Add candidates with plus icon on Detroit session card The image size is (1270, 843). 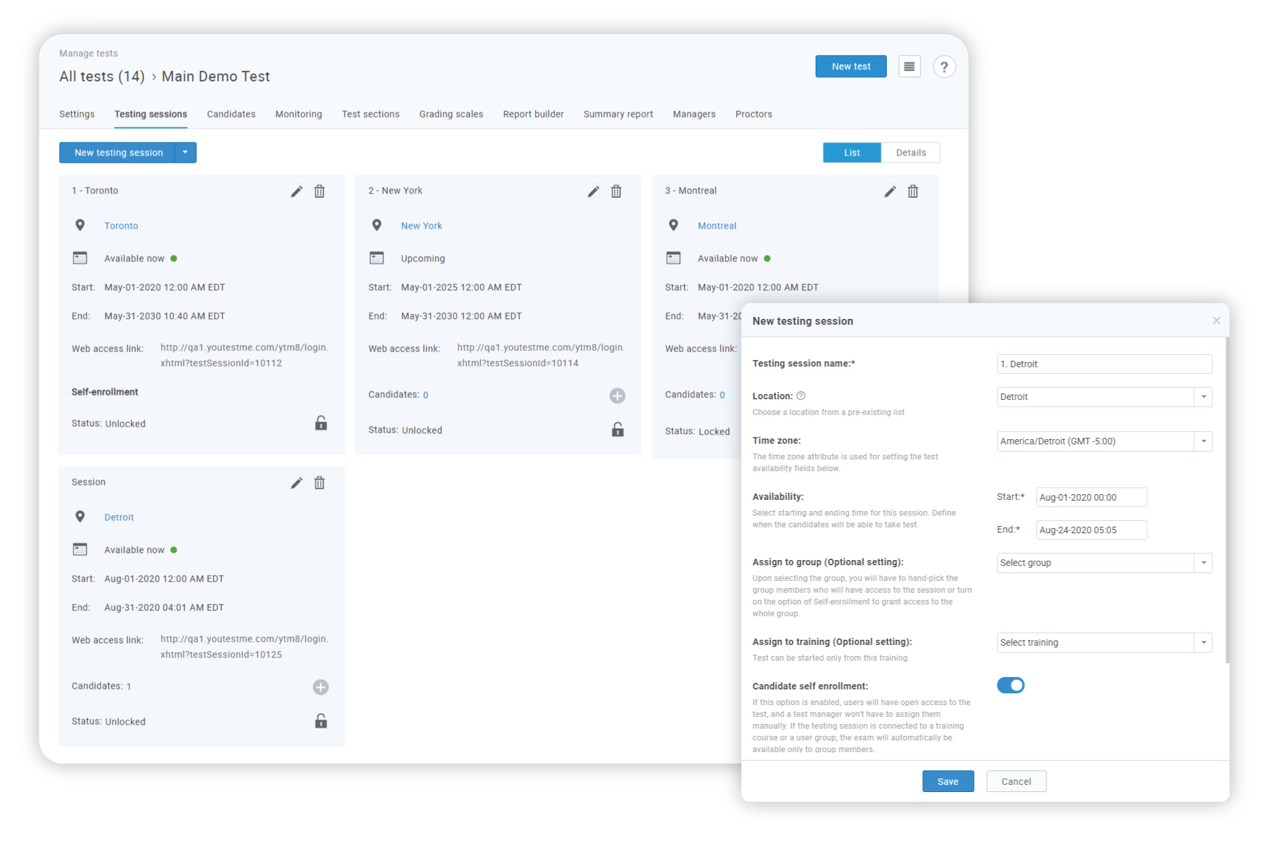(321, 687)
